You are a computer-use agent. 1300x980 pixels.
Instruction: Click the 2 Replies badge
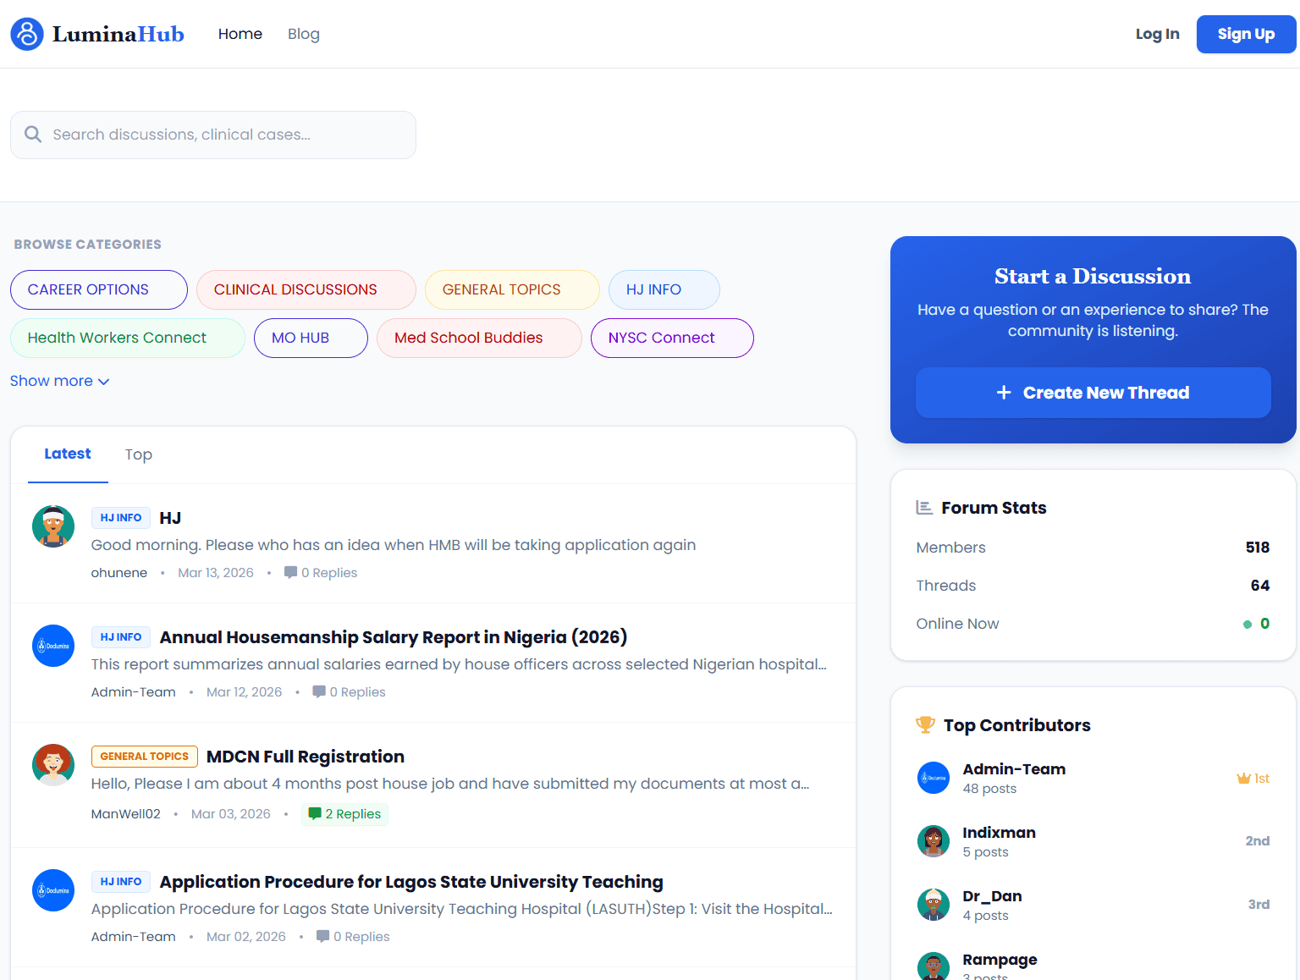(345, 814)
